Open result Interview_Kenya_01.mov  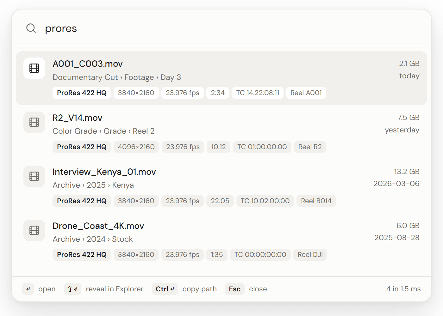(221, 186)
